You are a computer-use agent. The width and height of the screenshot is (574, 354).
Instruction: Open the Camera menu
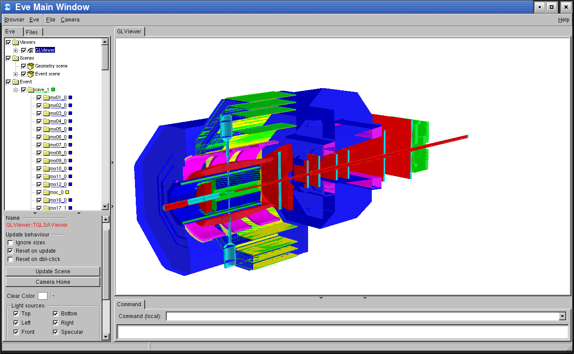tap(70, 19)
